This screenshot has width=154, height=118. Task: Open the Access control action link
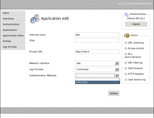tap(136, 48)
